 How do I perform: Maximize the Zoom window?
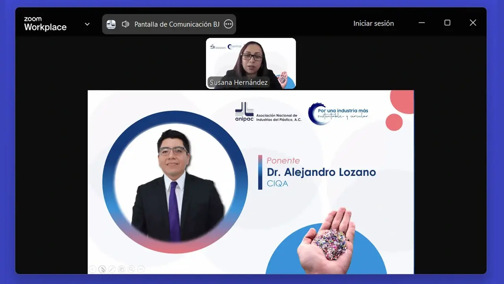pyautogui.click(x=447, y=23)
